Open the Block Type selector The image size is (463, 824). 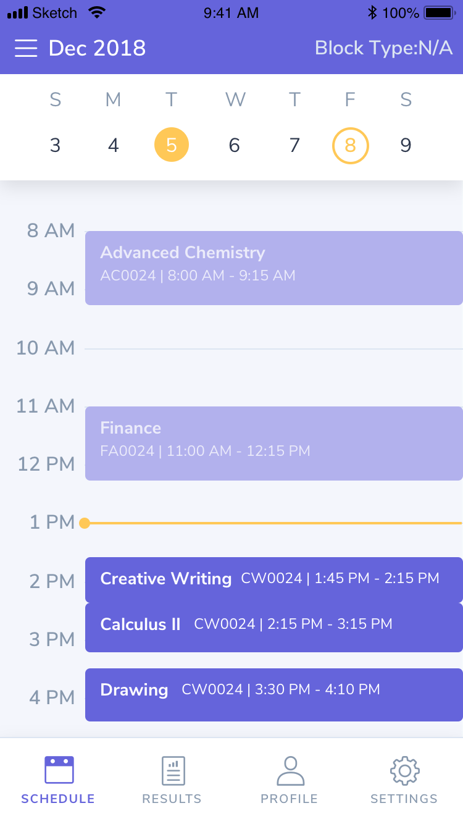point(384,48)
